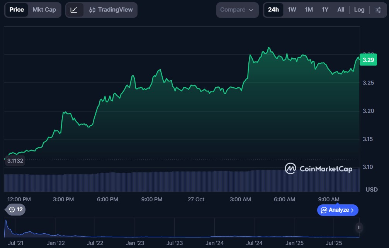Click Jan '23 on the mini timeline
The width and height of the screenshot is (389, 248).
(135, 243)
